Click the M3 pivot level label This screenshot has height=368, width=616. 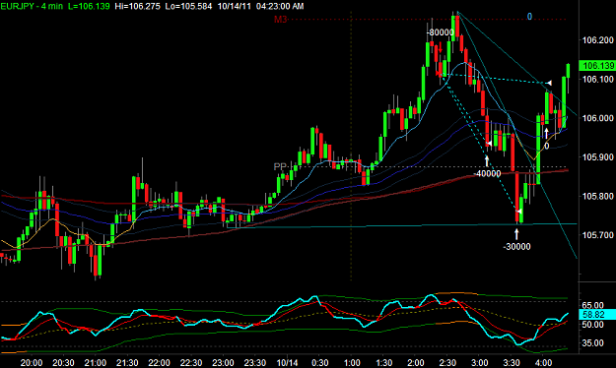pyautogui.click(x=281, y=20)
